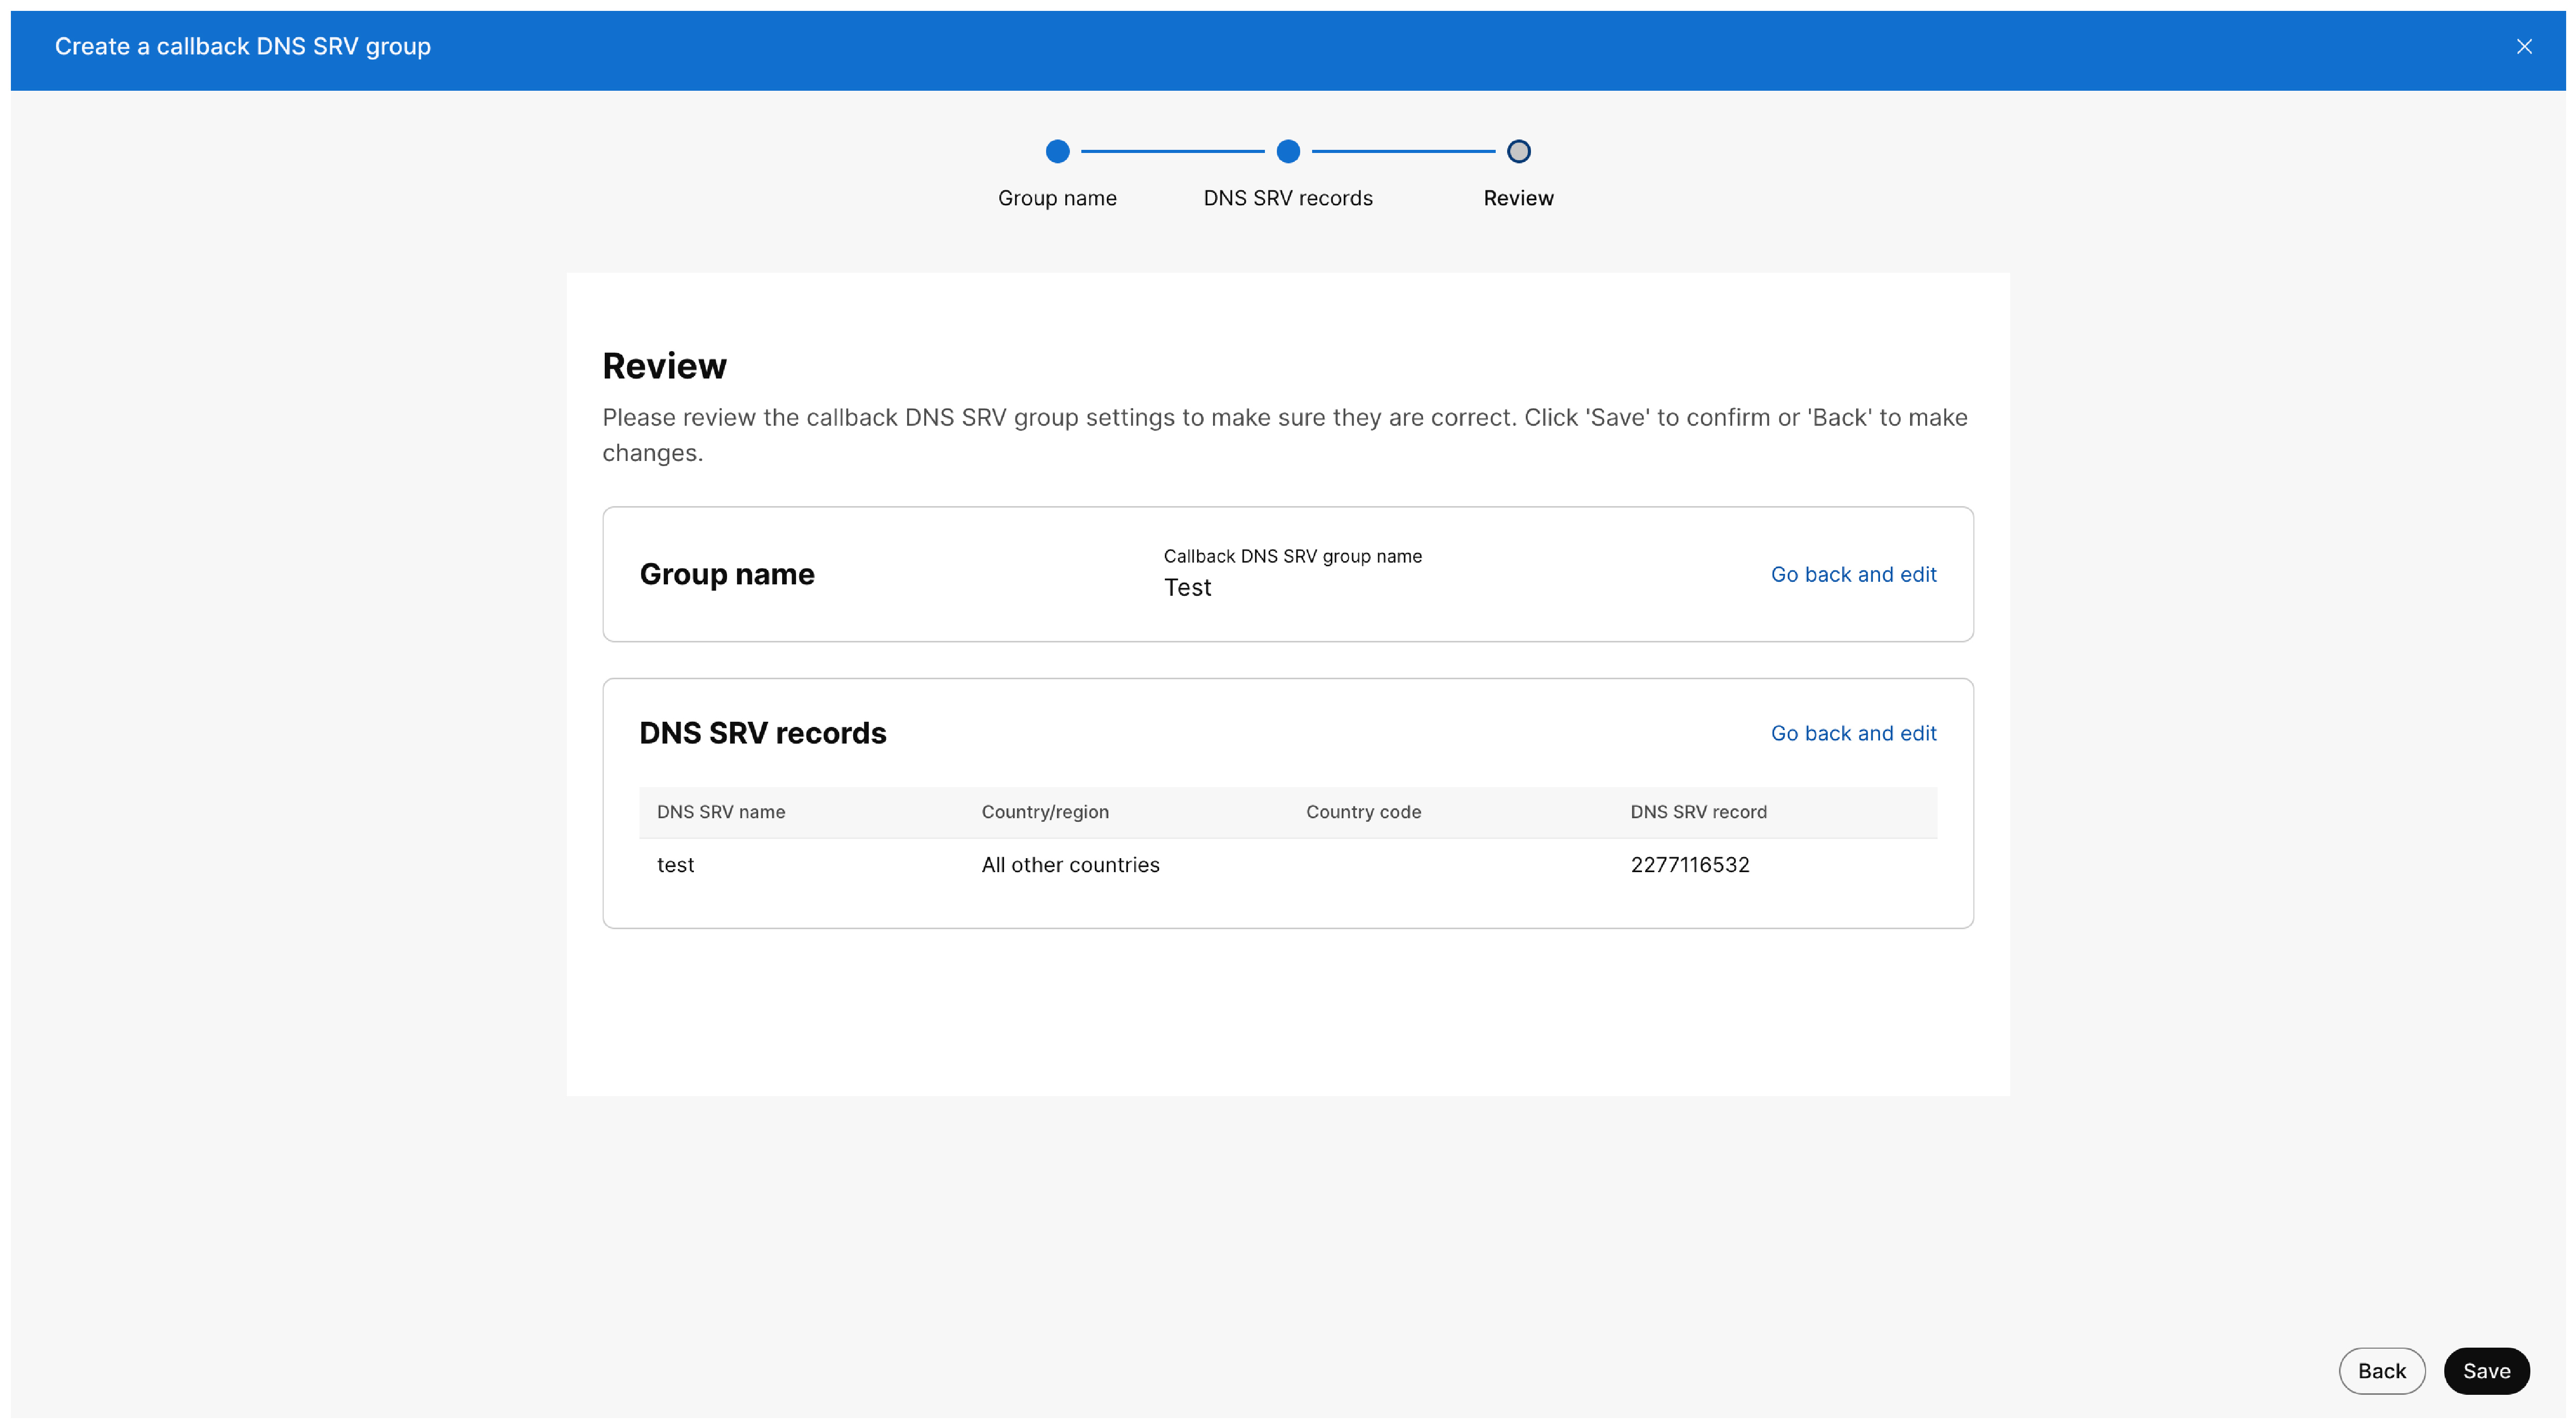Click the Review step label
The height and width of the screenshot is (1428, 2576).
point(1518,198)
